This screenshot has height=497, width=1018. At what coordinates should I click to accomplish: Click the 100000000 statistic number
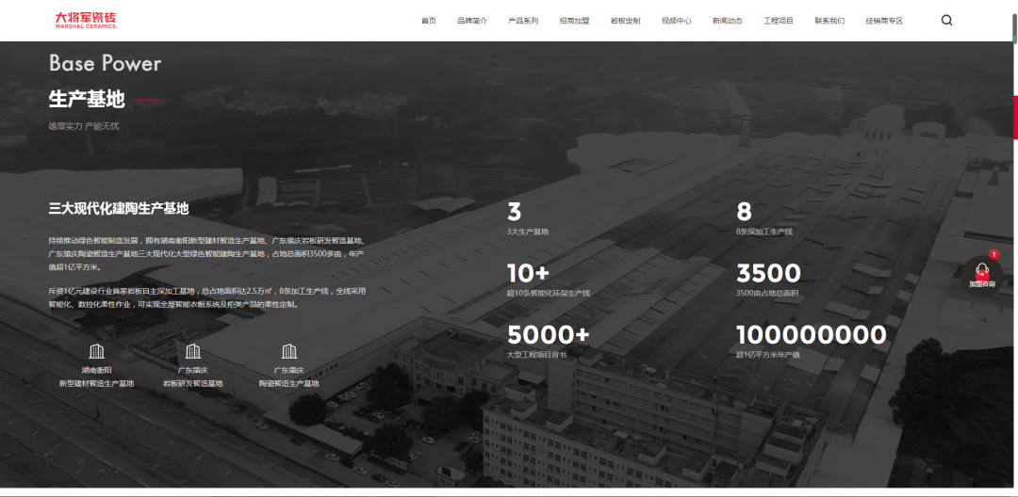[812, 336]
